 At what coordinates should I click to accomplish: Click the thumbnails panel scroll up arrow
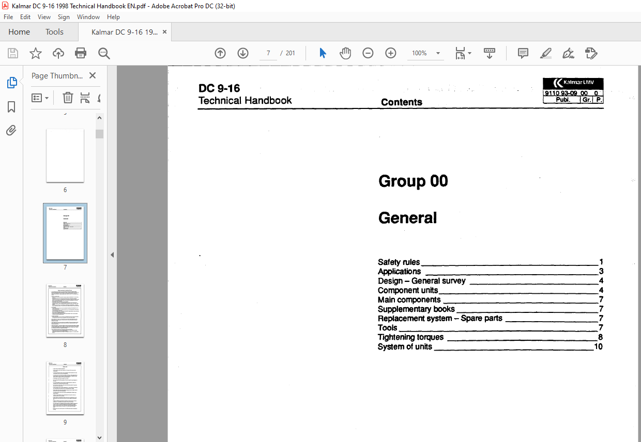[x=99, y=118]
